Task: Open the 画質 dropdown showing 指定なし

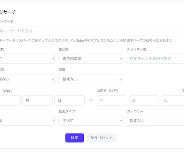Action: coord(91,79)
